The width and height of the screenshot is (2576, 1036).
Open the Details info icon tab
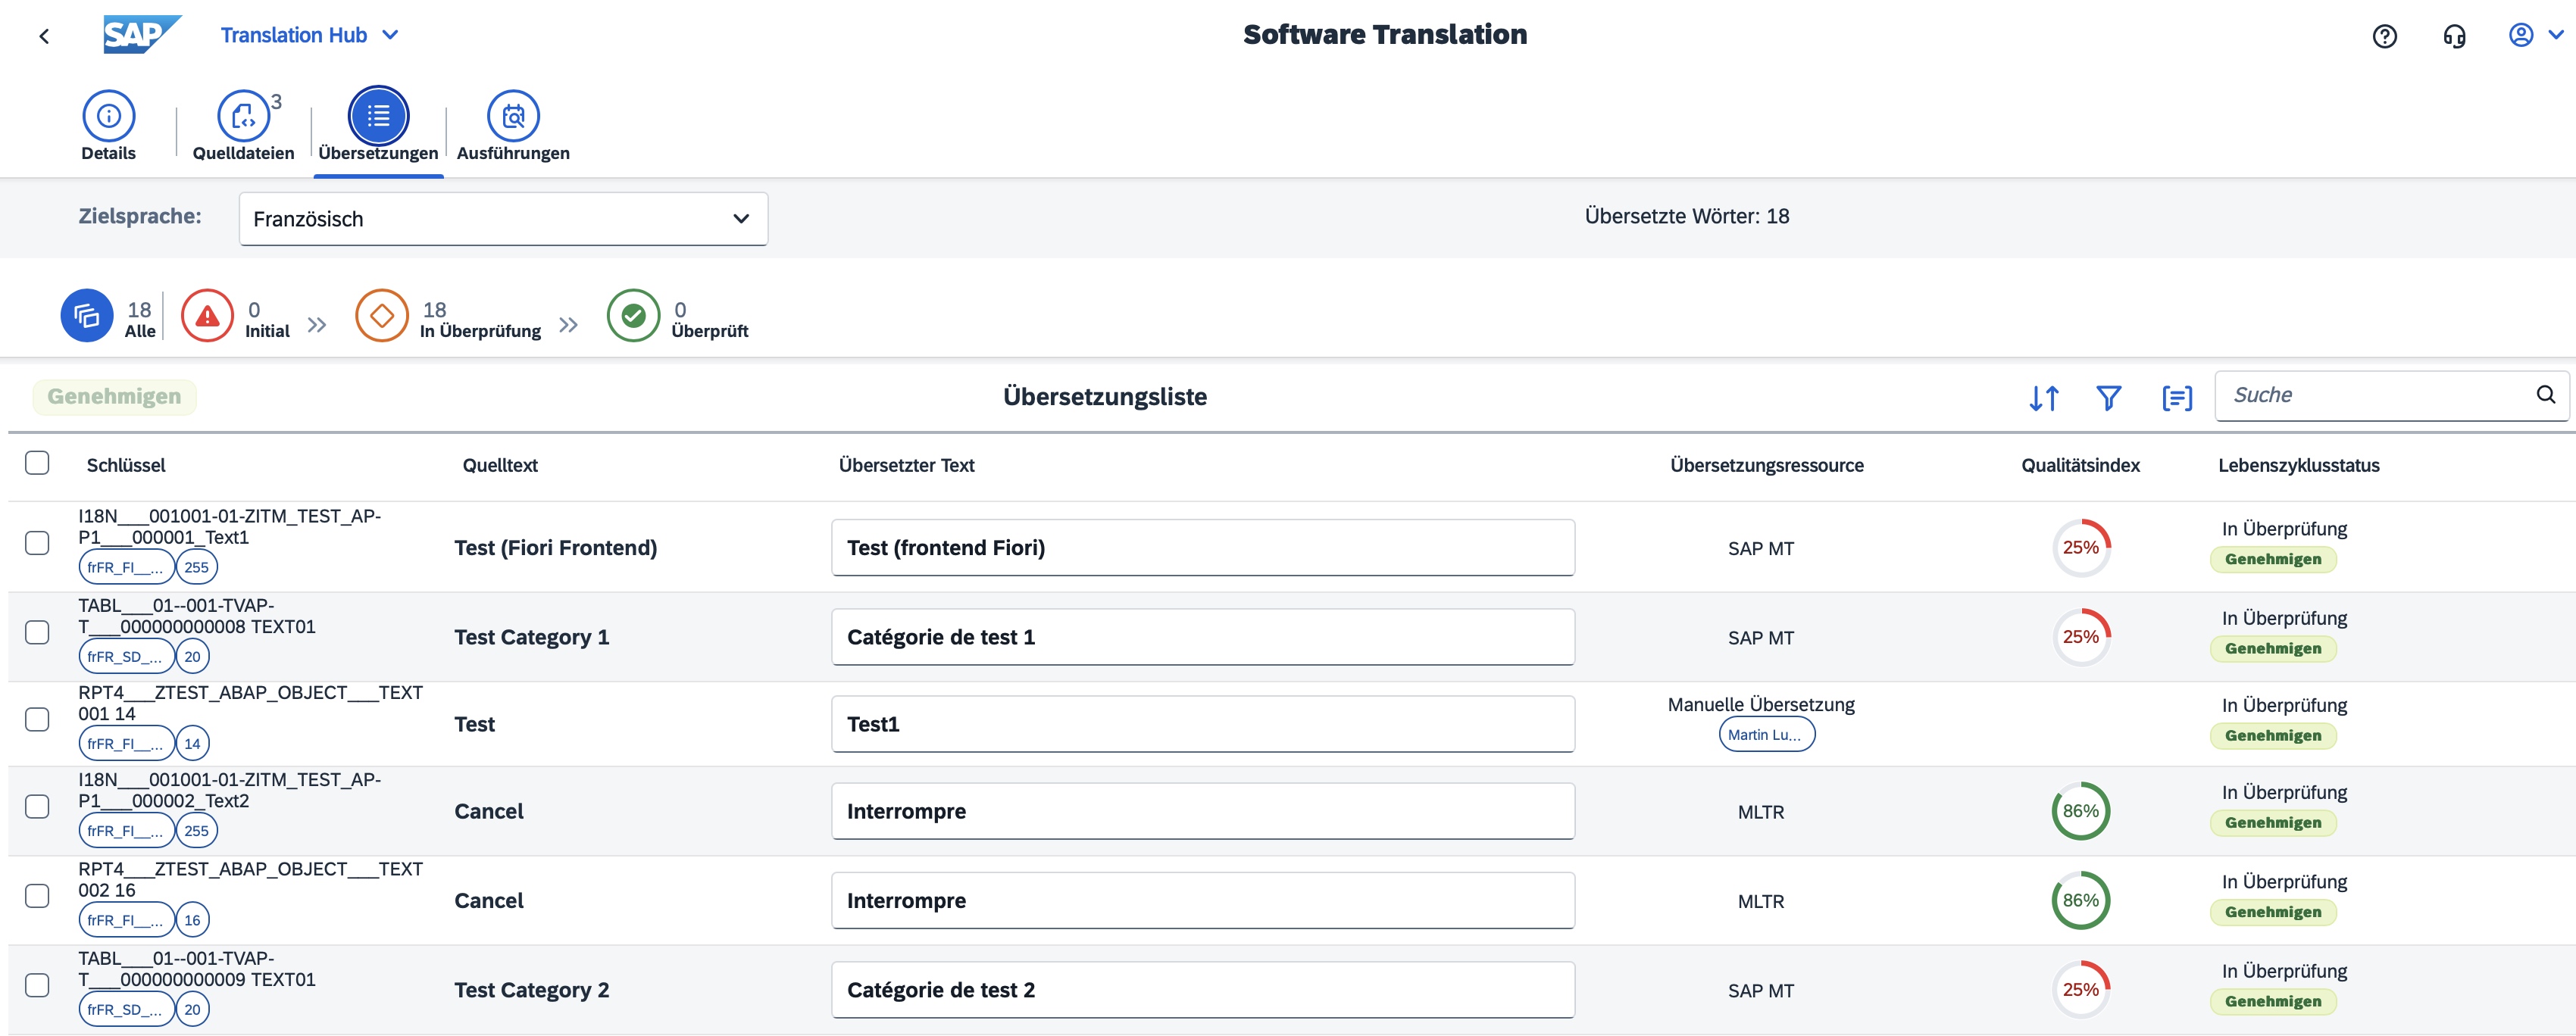coord(108,116)
